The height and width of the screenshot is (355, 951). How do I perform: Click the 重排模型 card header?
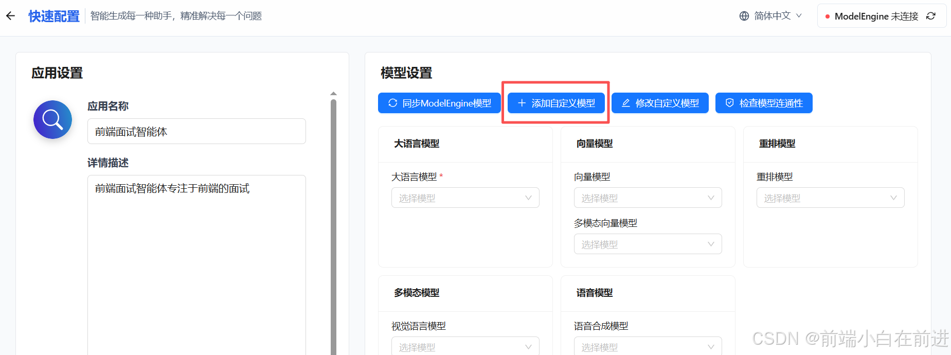coord(830,144)
